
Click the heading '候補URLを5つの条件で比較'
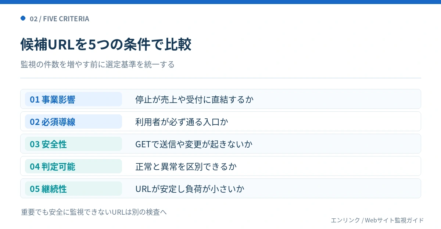tap(106, 45)
